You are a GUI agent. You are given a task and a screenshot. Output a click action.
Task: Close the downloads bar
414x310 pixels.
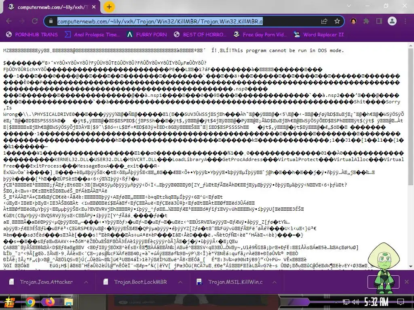pos(407,282)
